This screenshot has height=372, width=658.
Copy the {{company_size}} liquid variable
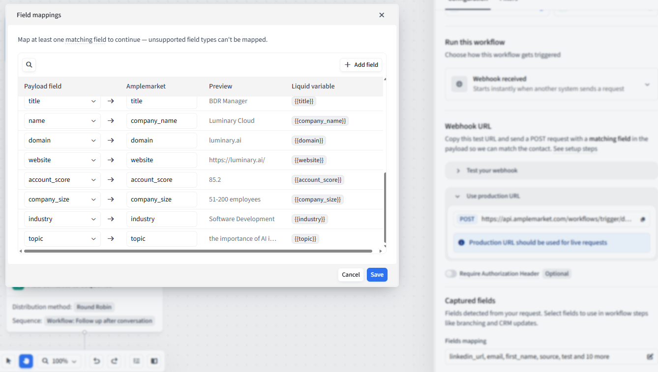point(317,200)
